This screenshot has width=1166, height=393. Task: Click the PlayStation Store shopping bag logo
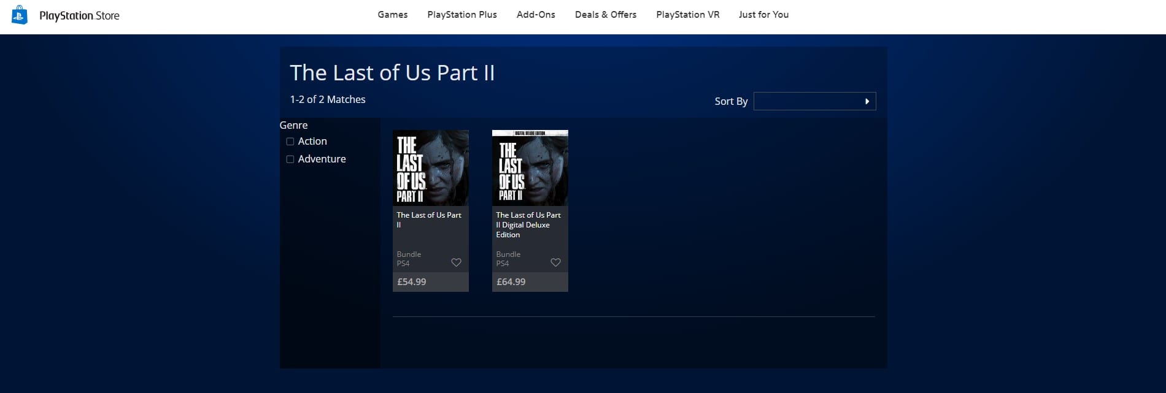pos(20,15)
